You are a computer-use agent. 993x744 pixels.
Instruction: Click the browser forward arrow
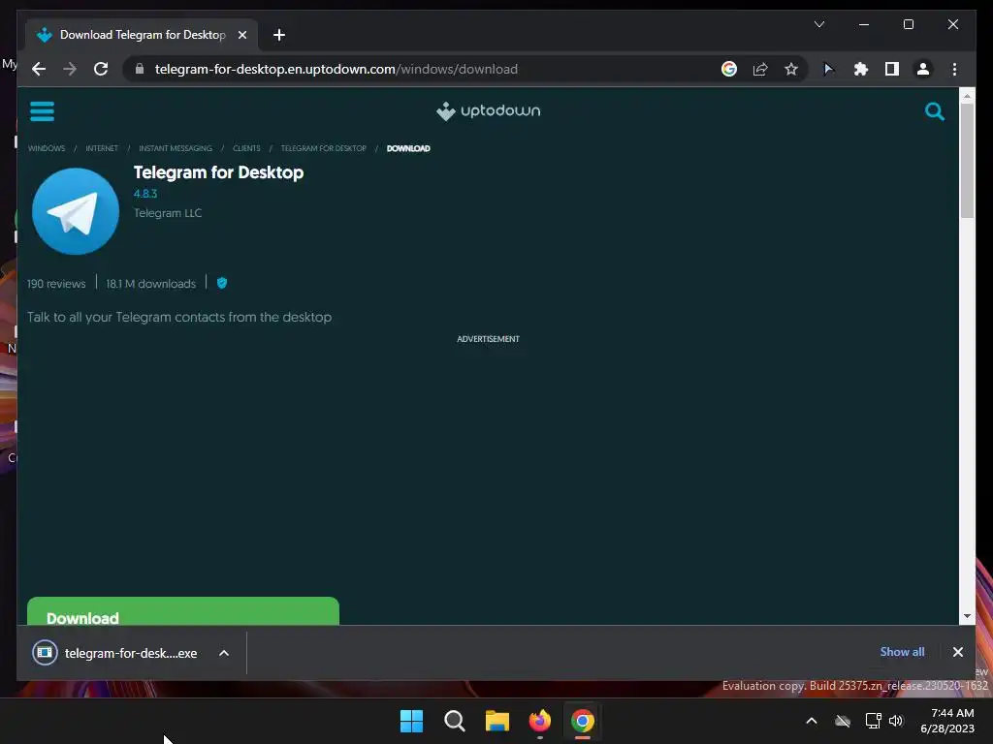tap(70, 69)
